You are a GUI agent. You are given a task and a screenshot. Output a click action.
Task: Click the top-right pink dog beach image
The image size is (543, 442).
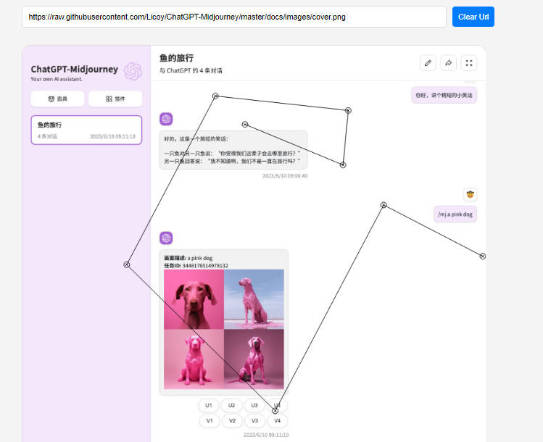(x=254, y=299)
